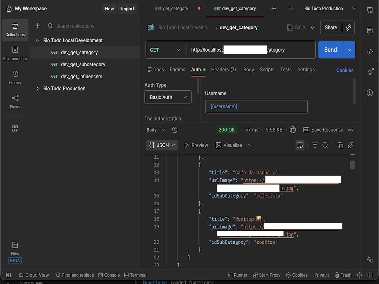Open the Auth Type Basic Auth dropdown
The image size is (379, 284).
168,97
